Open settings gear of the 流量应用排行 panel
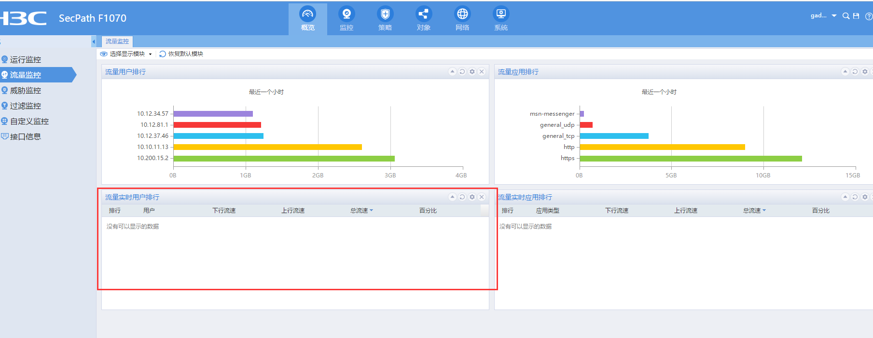The image size is (873, 338). (x=865, y=72)
